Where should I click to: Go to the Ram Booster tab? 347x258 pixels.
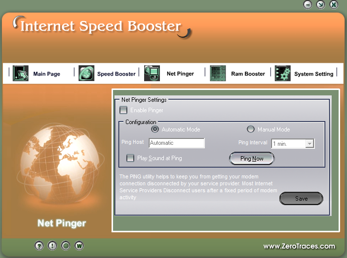(248, 74)
